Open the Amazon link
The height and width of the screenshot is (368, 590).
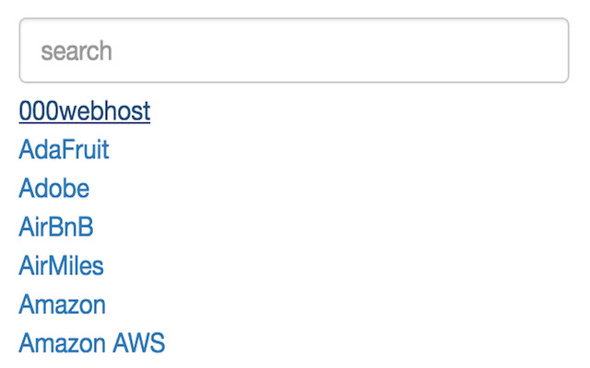[x=62, y=305]
